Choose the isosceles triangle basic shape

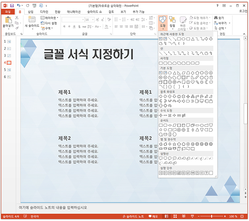174,73
